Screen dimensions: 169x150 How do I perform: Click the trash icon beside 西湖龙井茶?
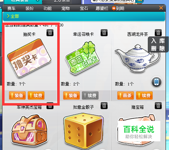[x=158, y=33]
